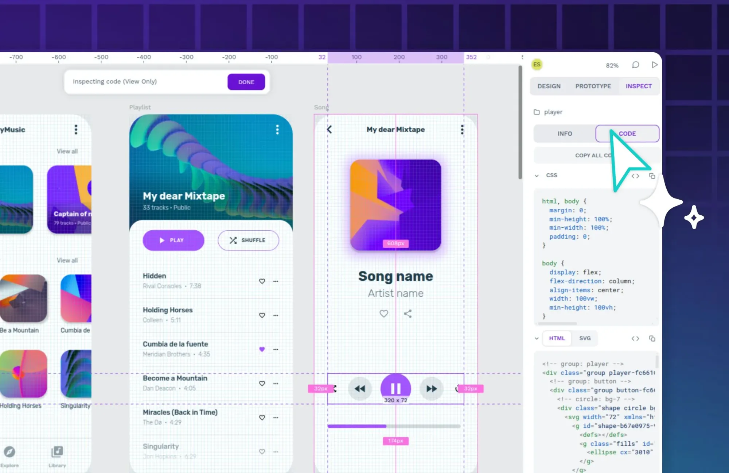729x473 pixels.
Task: Click the song progress bar
Action: pyautogui.click(x=394, y=426)
